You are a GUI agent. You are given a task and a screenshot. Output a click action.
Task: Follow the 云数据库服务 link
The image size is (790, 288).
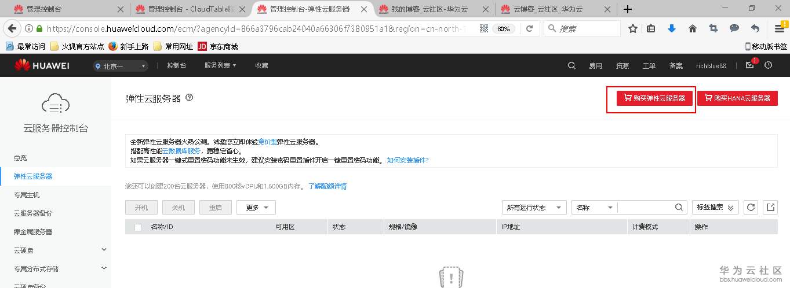click(x=181, y=151)
